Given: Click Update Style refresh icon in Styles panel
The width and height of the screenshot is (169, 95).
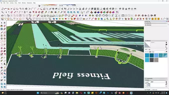Looking at the screenshot, I should coord(166,86).
